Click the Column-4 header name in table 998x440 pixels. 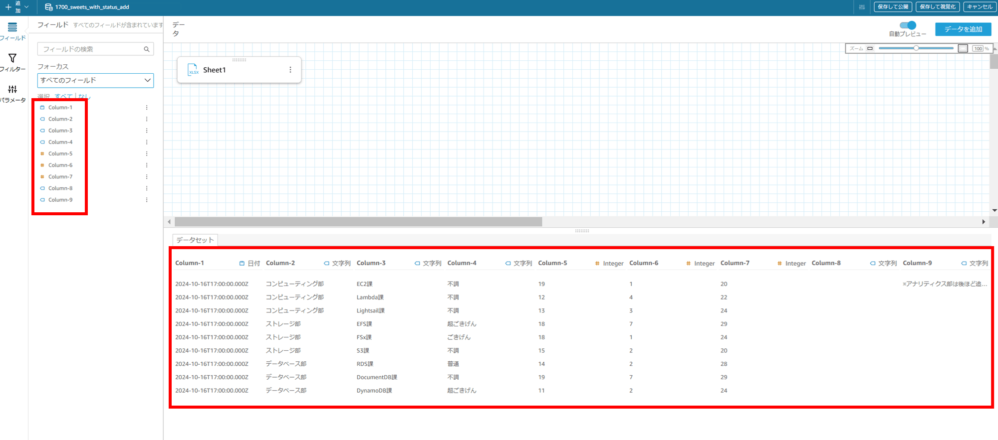(462, 263)
